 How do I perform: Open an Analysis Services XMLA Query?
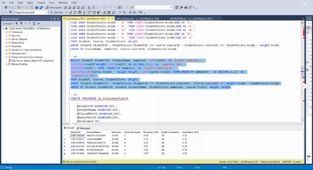coord(79,8)
